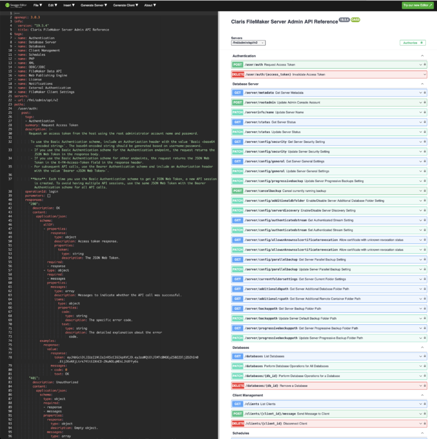Open the Edit menu
437x439 pixels.
[52, 5]
